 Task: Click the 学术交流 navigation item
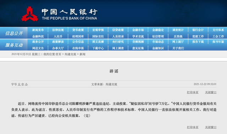point(138,36)
